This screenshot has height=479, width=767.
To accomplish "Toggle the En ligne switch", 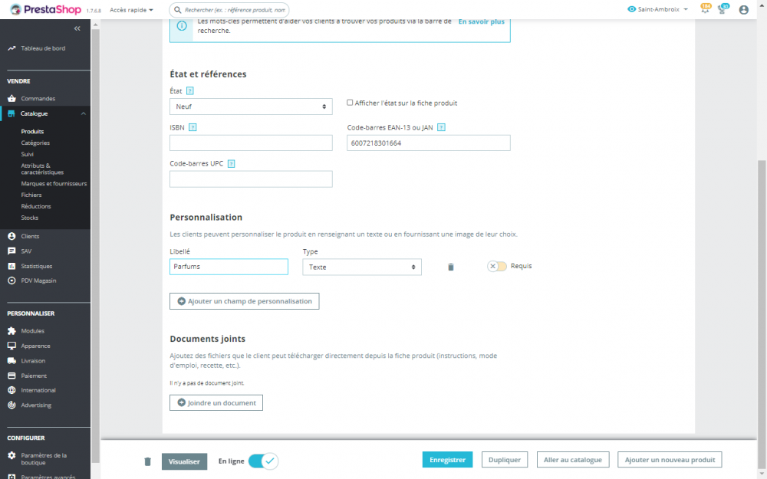I will (x=263, y=461).
